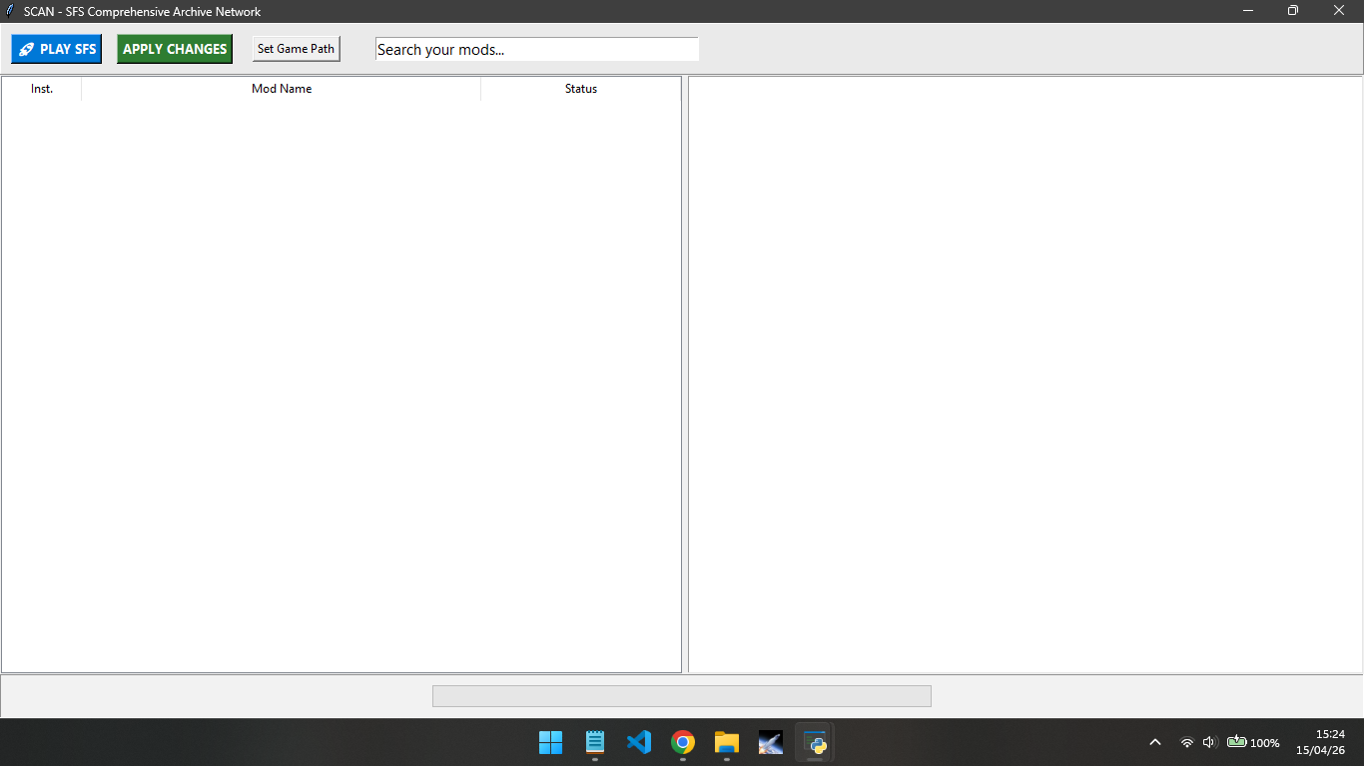
Task: Click the battery 100% indicator
Action: point(1253,742)
